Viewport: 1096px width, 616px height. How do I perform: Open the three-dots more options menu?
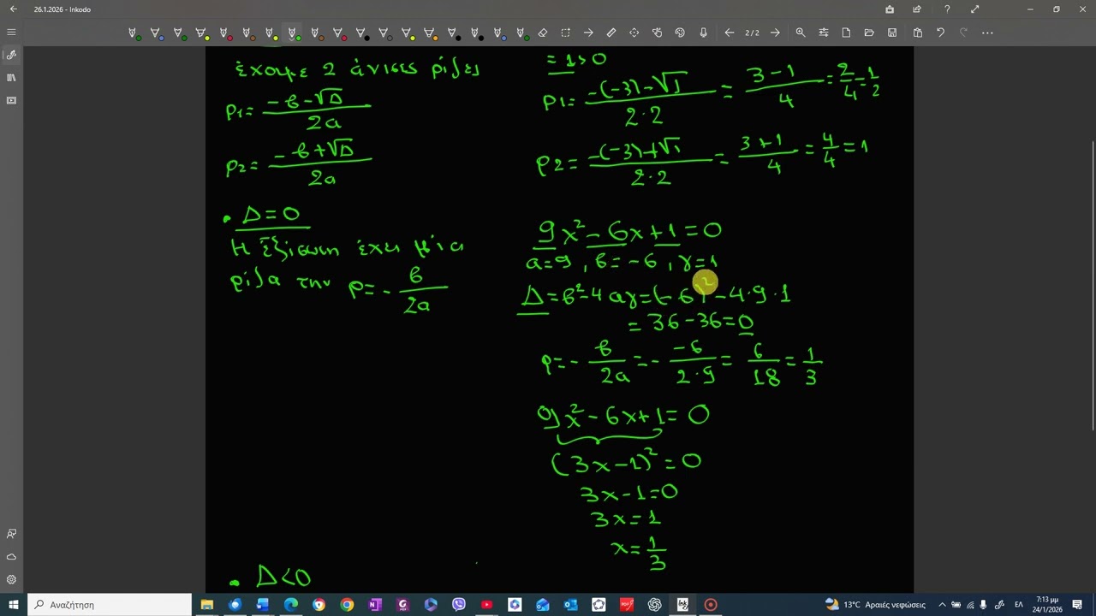[x=987, y=33]
